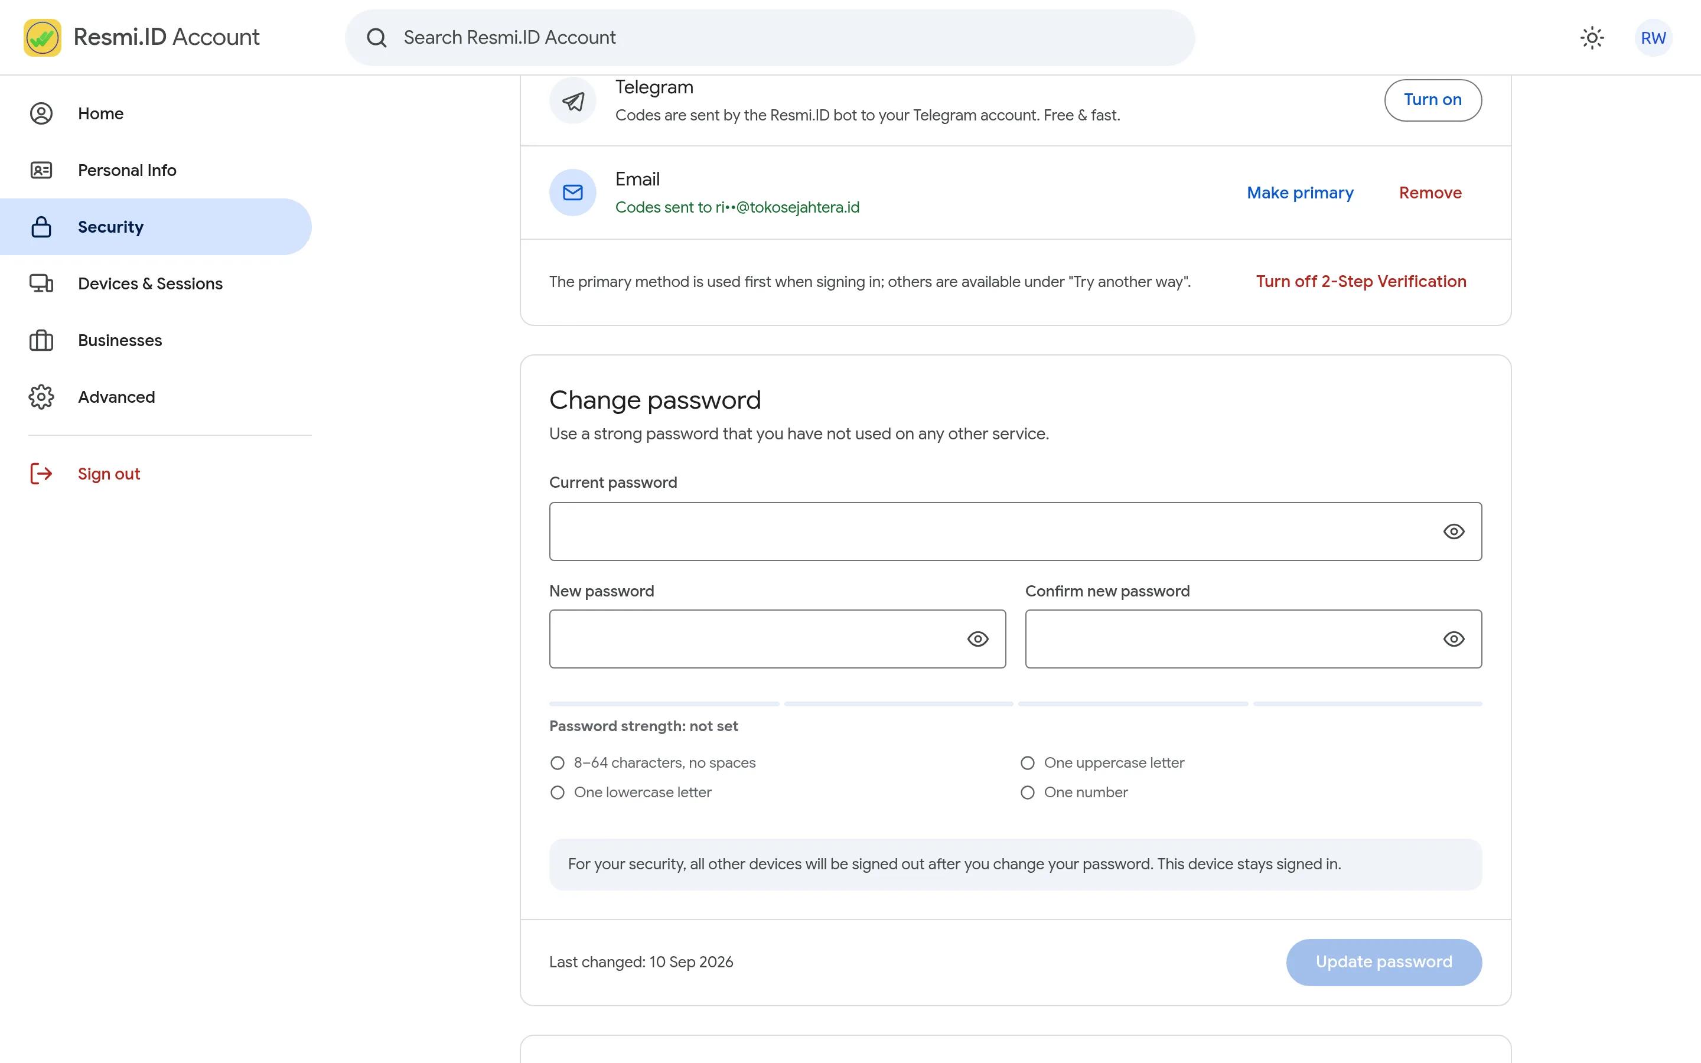The width and height of the screenshot is (1701, 1063).
Task: Click into the Current password field
Action: pos(1015,531)
